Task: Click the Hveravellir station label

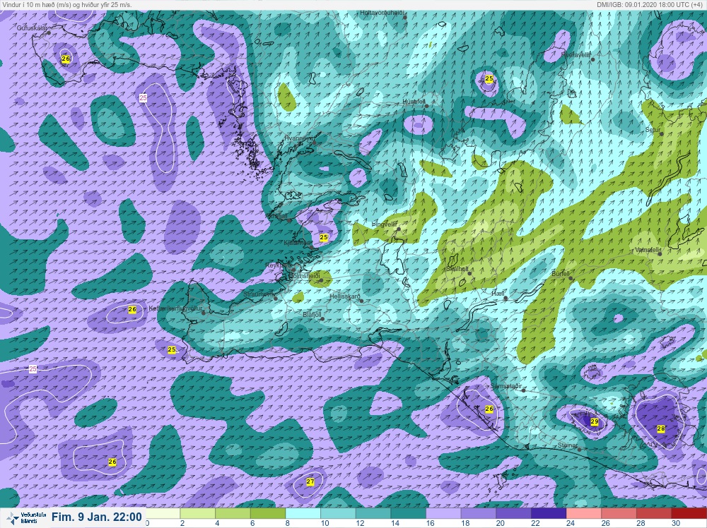Action: click(576, 55)
